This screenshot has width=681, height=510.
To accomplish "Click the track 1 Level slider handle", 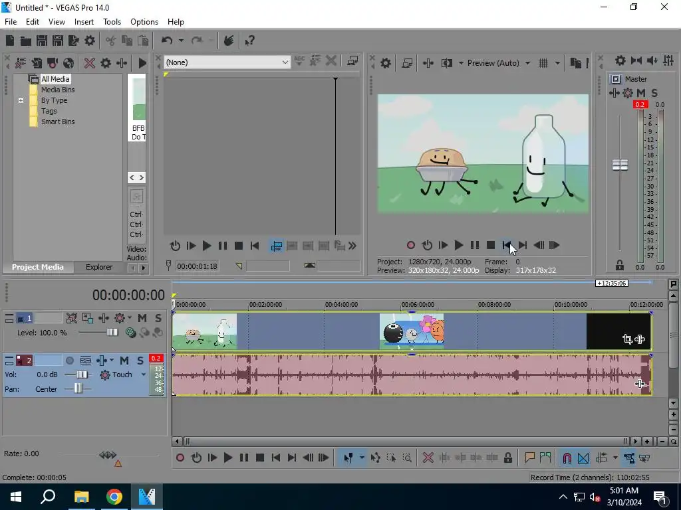I will (x=112, y=333).
